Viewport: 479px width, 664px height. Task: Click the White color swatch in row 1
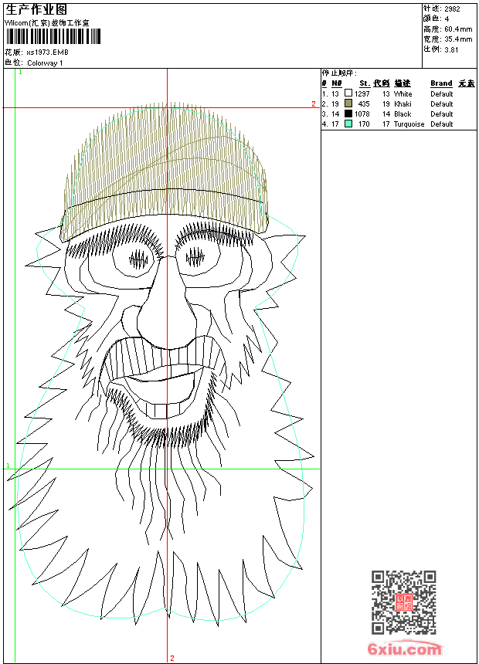click(348, 93)
